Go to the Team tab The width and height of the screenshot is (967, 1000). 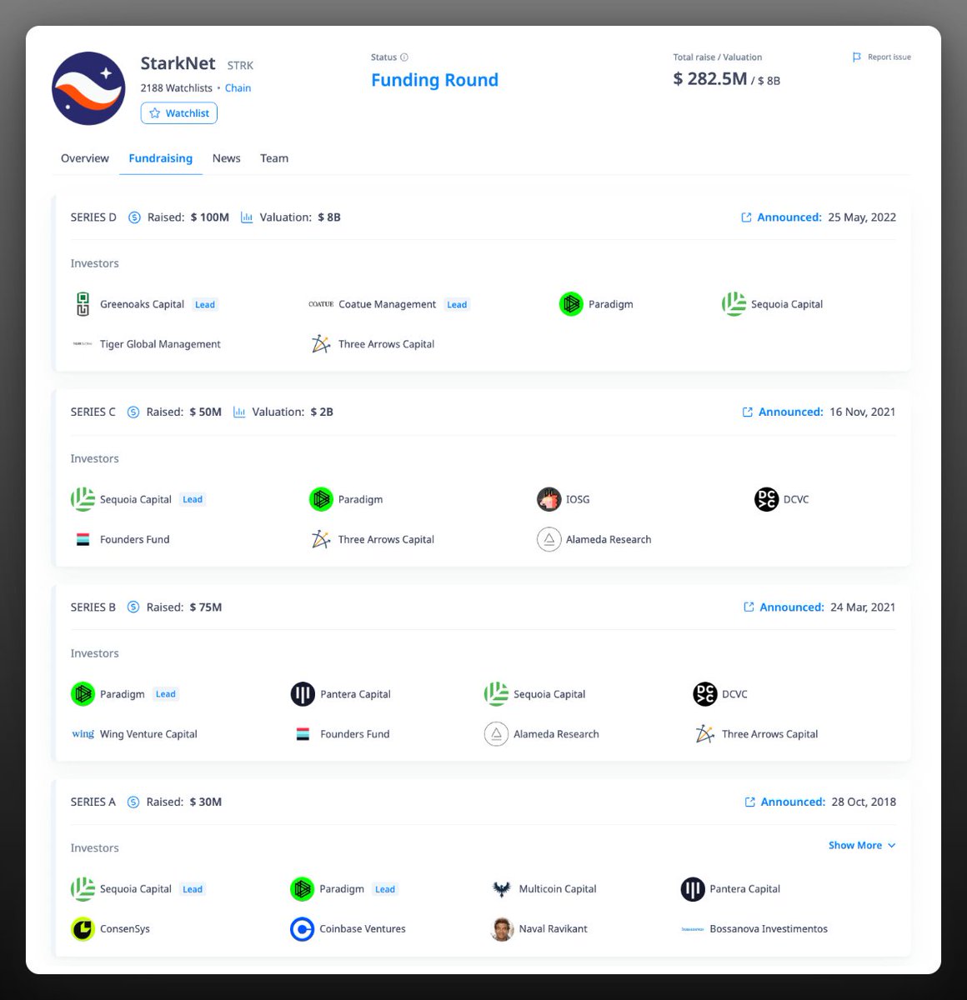pyautogui.click(x=274, y=158)
